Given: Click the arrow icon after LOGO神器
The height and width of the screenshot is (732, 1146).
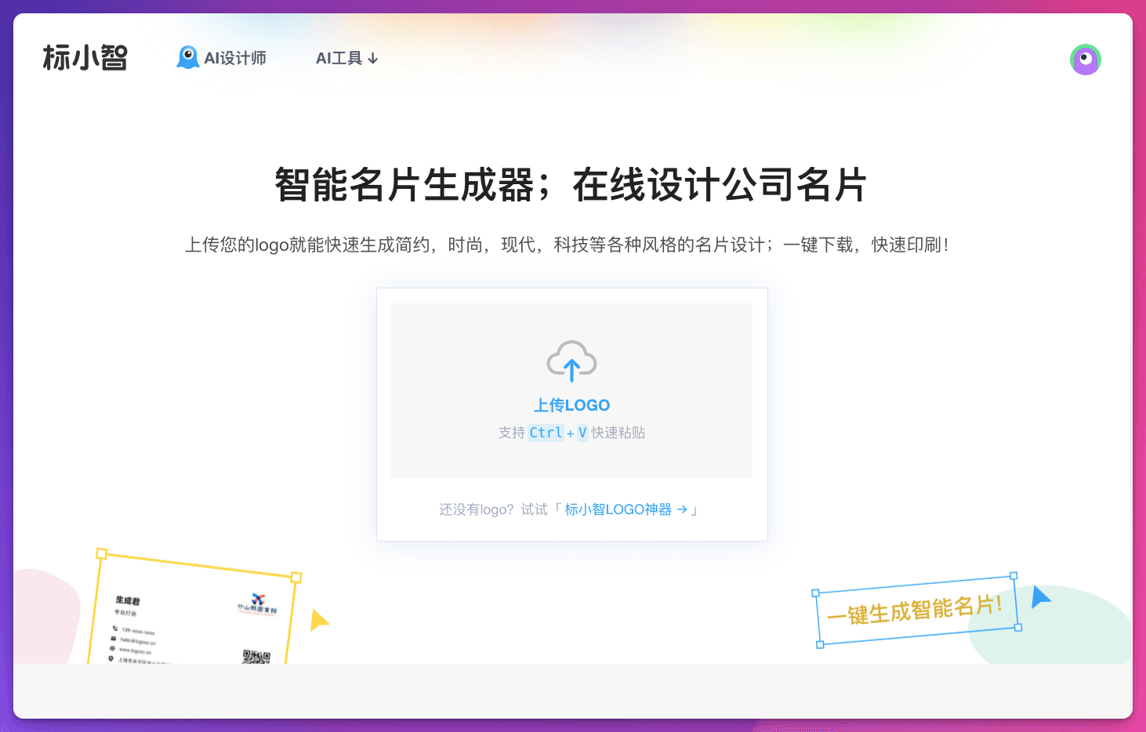Looking at the screenshot, I should click(682, 509).
